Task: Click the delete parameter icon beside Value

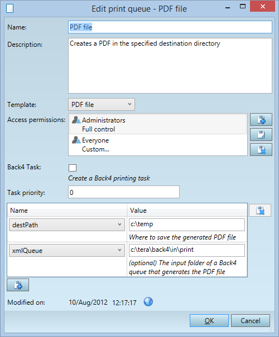Action: [x=260, y=211]
